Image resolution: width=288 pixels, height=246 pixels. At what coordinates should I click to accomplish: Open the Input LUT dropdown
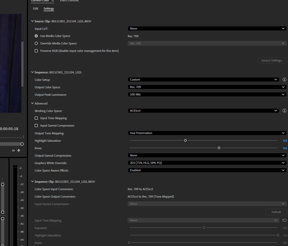click(x=207, y=28)
